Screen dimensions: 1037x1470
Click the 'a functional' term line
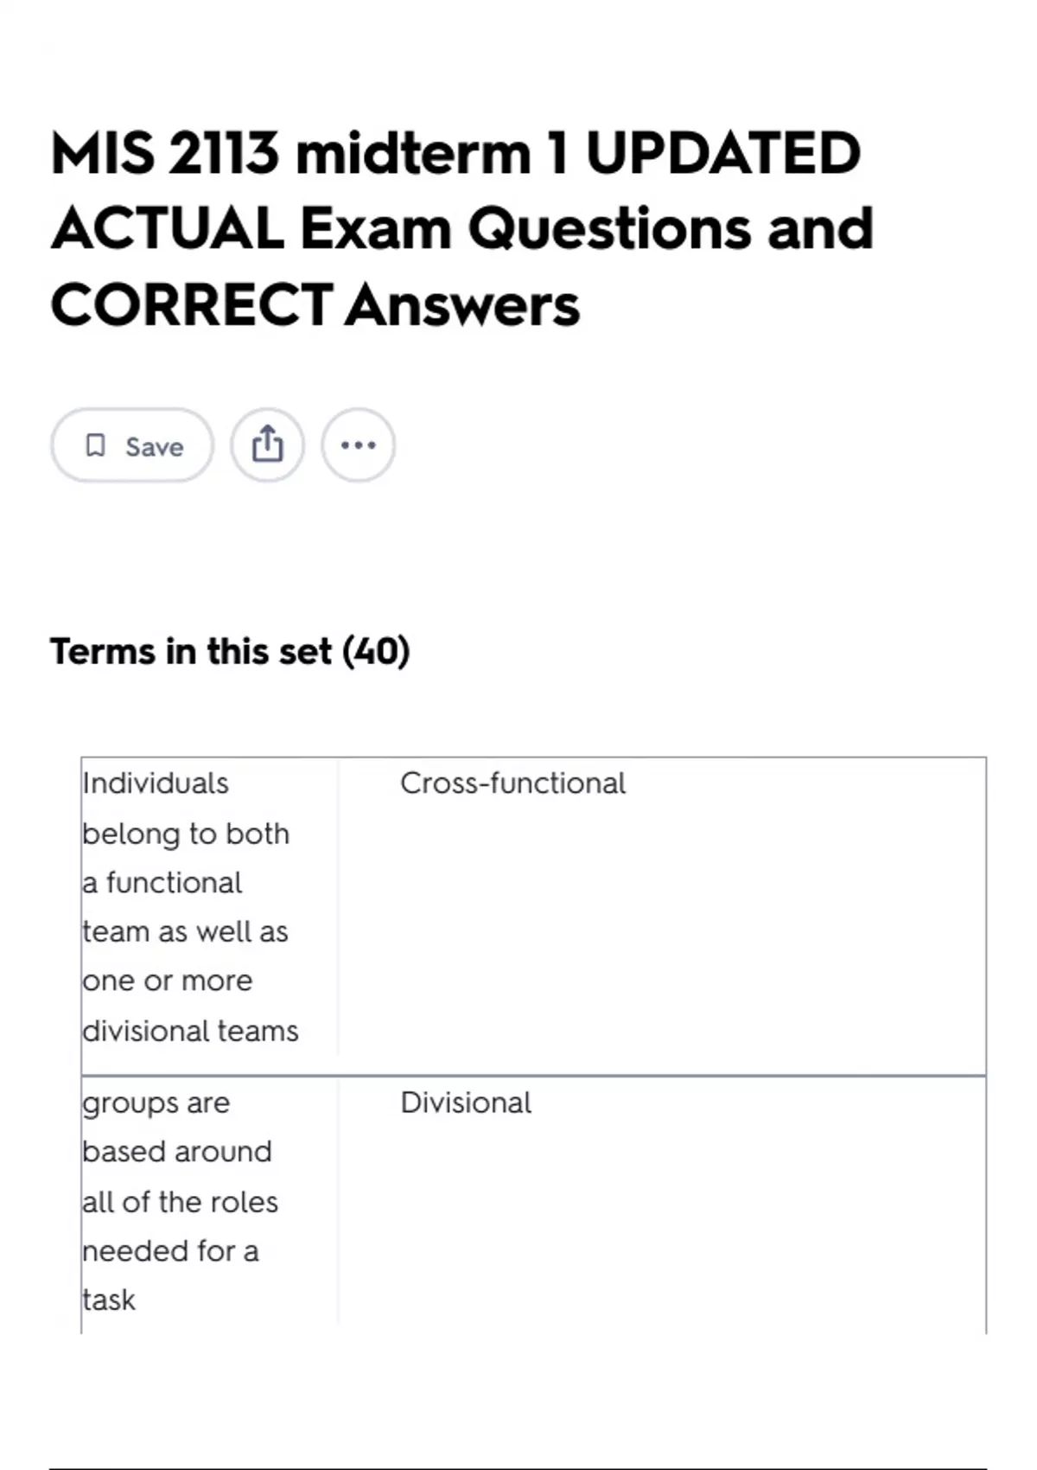pos(162,883)
